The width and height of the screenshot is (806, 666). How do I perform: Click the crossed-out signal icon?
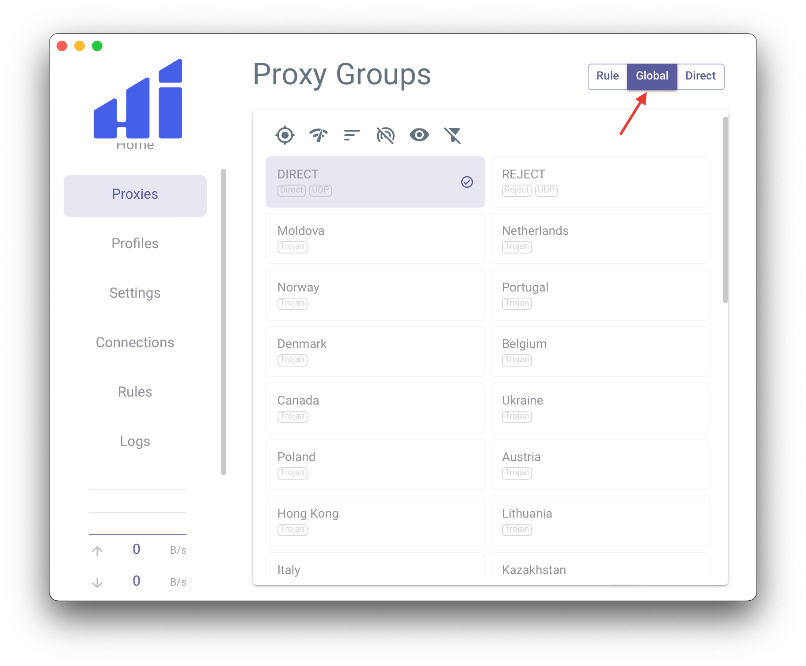(385, 135)
